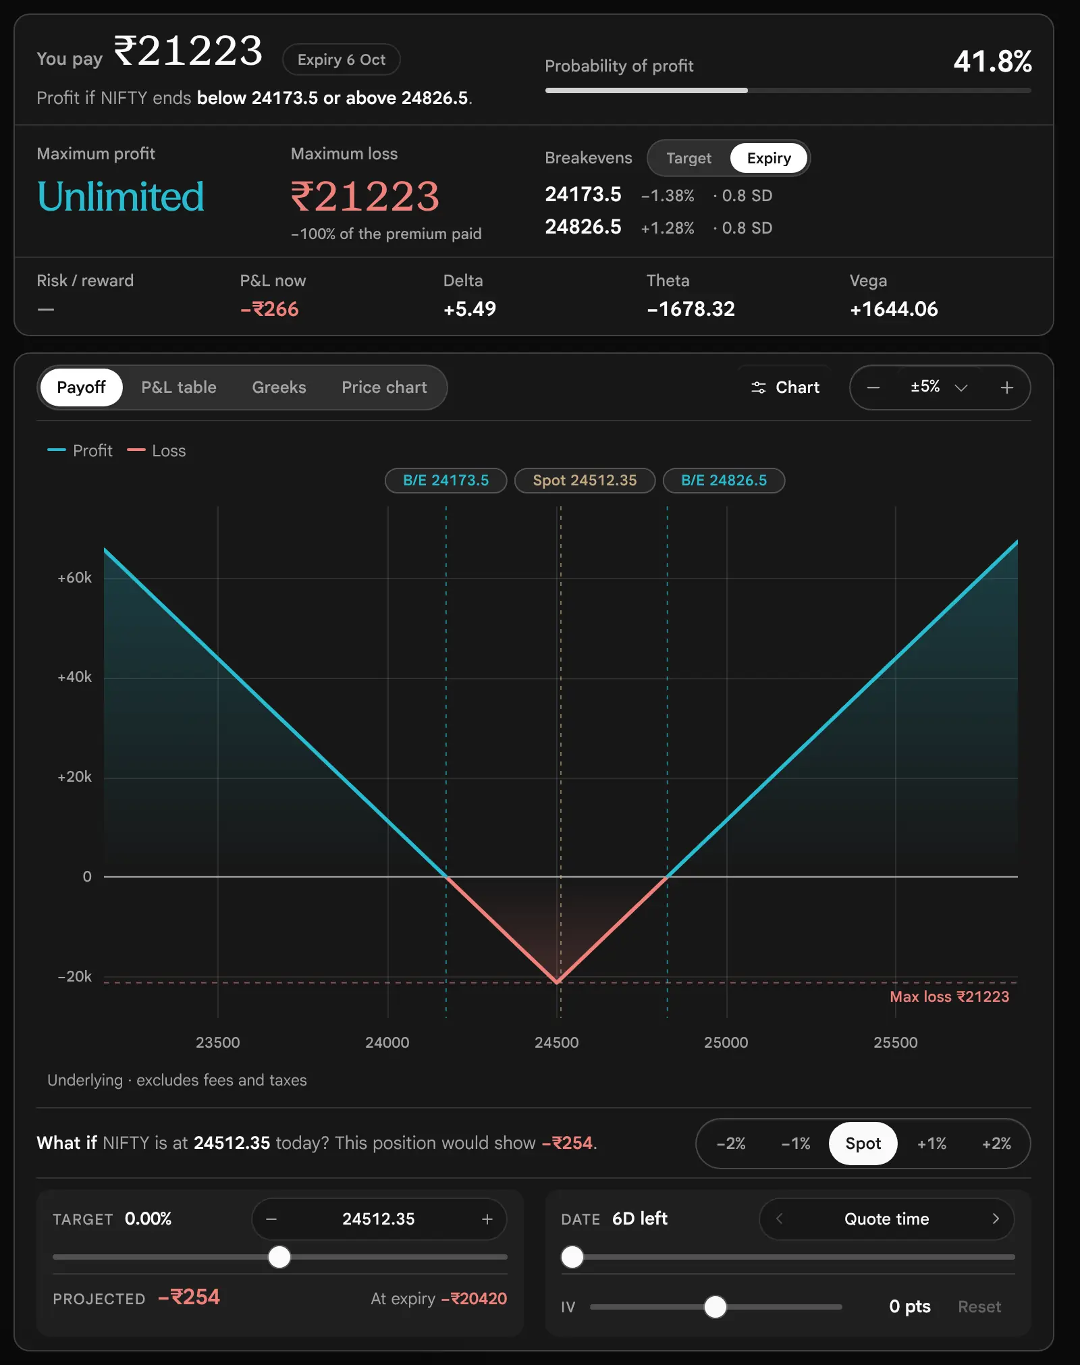
Task: Click the Delta value +5.49
Action: (470, 309)
